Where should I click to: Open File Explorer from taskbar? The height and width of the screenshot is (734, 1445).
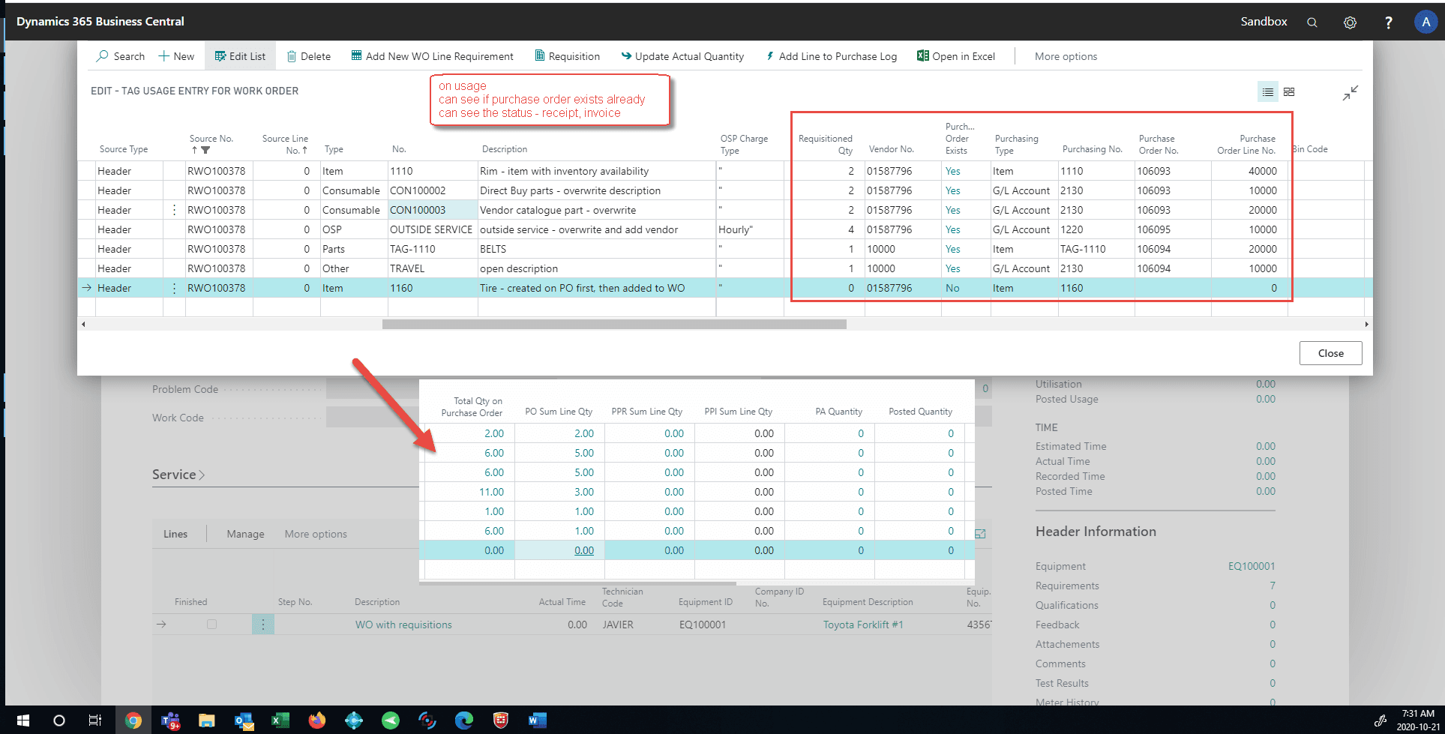tap(207, 721)
